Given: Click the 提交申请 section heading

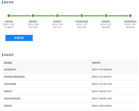Looking at the screenshot, I should 9,2.
